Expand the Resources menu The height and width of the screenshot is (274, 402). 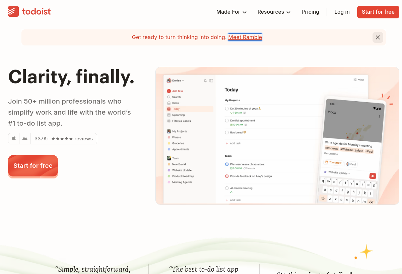click(x=274, y=12)
